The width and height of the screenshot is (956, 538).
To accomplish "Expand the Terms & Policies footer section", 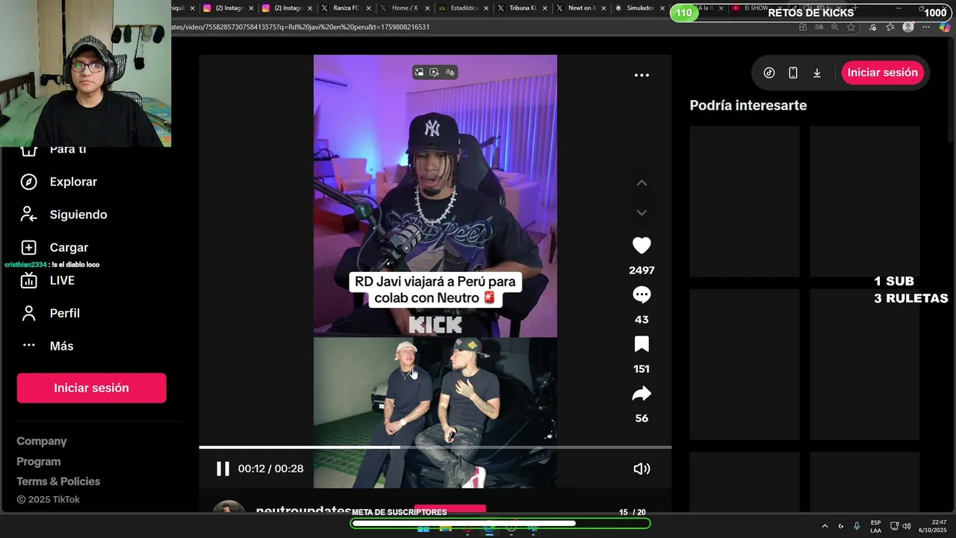I will (x=58, y=482).
